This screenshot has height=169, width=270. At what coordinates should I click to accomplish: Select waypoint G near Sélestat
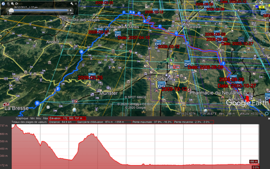pos(176,34)
